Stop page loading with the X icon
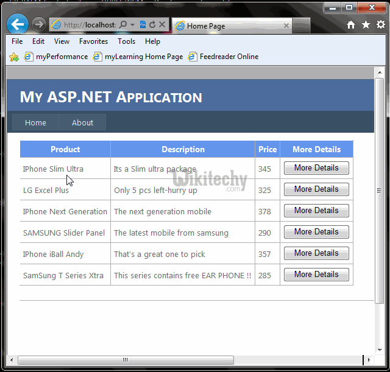 click(x=163, y=25)
